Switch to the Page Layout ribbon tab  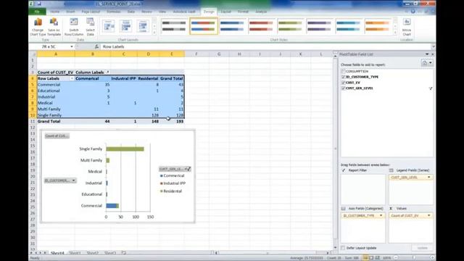(x=91, y=12)
